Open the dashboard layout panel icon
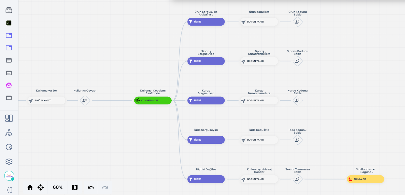 9,118
